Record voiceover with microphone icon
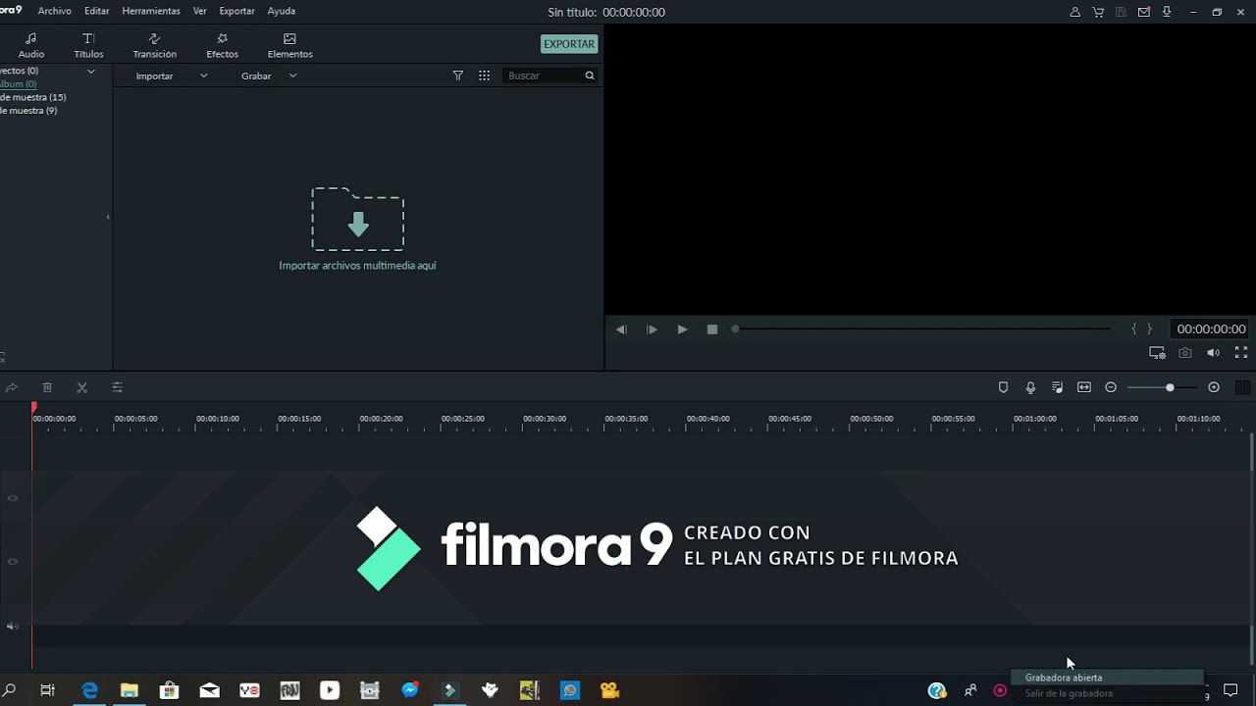This screenshot has height=706, width=1256. coord(1030,387)
